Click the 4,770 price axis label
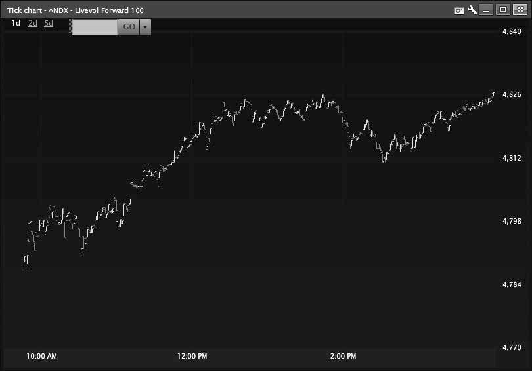Screen dimensions: 532x371 [512, 347]
